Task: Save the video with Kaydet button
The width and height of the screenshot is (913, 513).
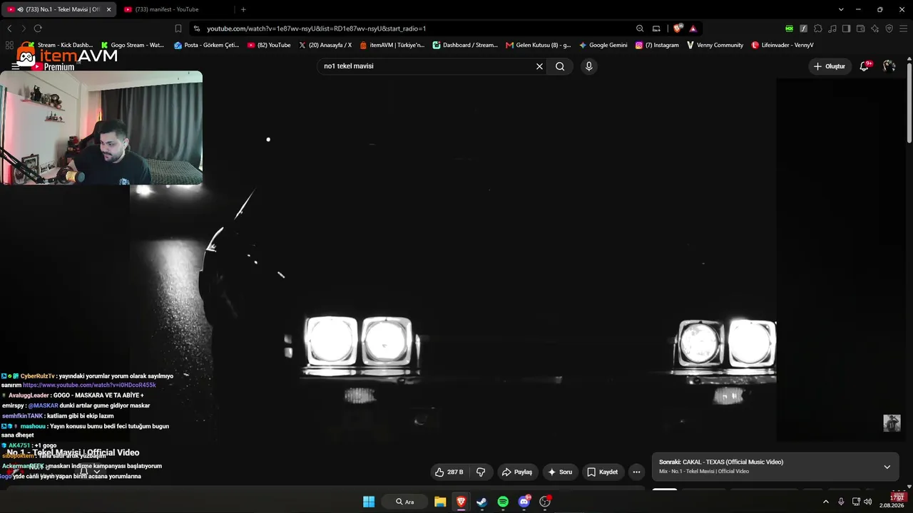Action: (x=603, y=472)
